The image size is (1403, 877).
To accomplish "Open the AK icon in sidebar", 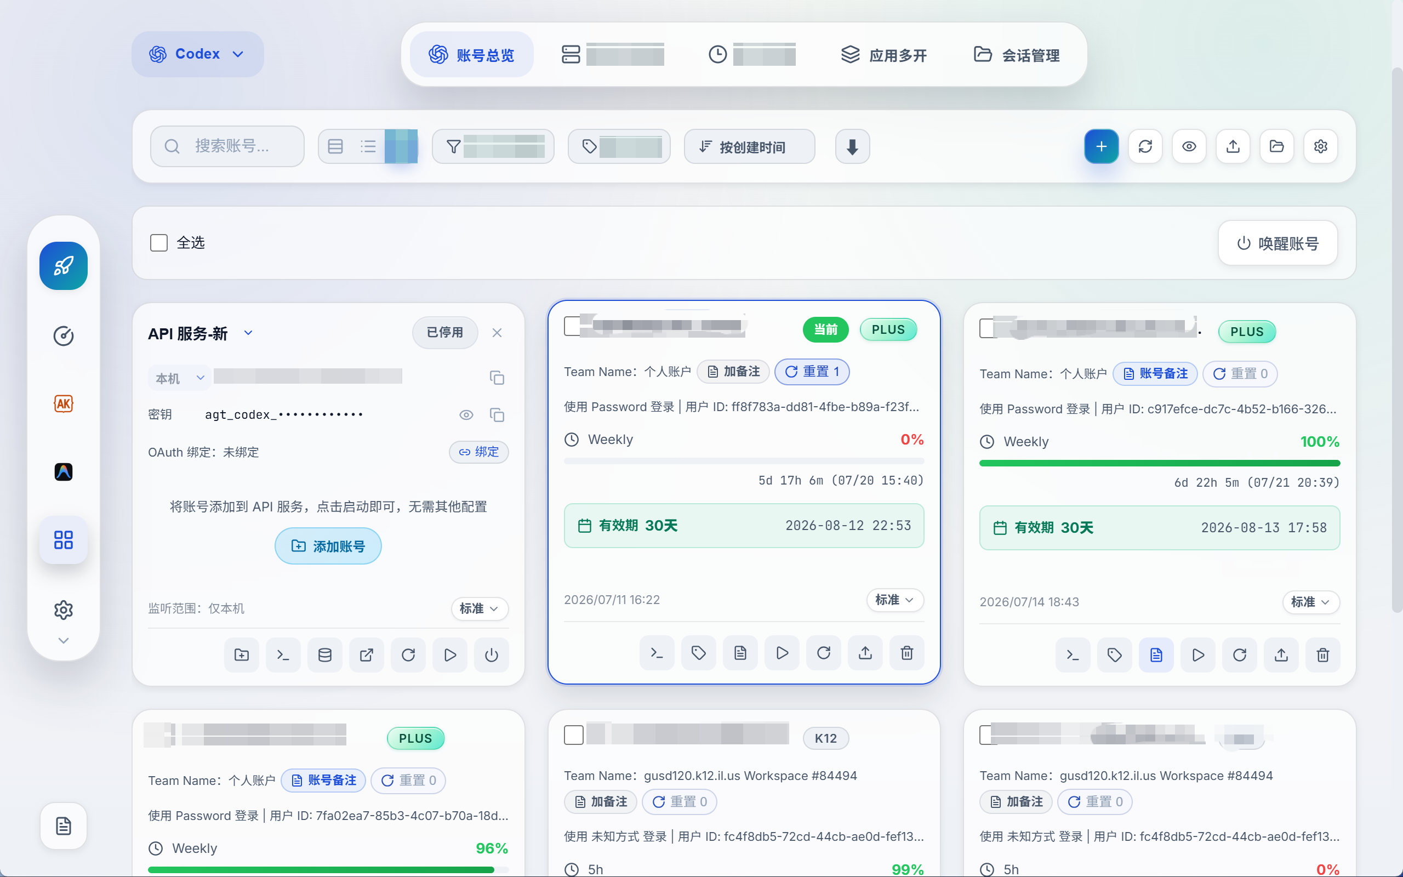I will click(x=64, y=404).
